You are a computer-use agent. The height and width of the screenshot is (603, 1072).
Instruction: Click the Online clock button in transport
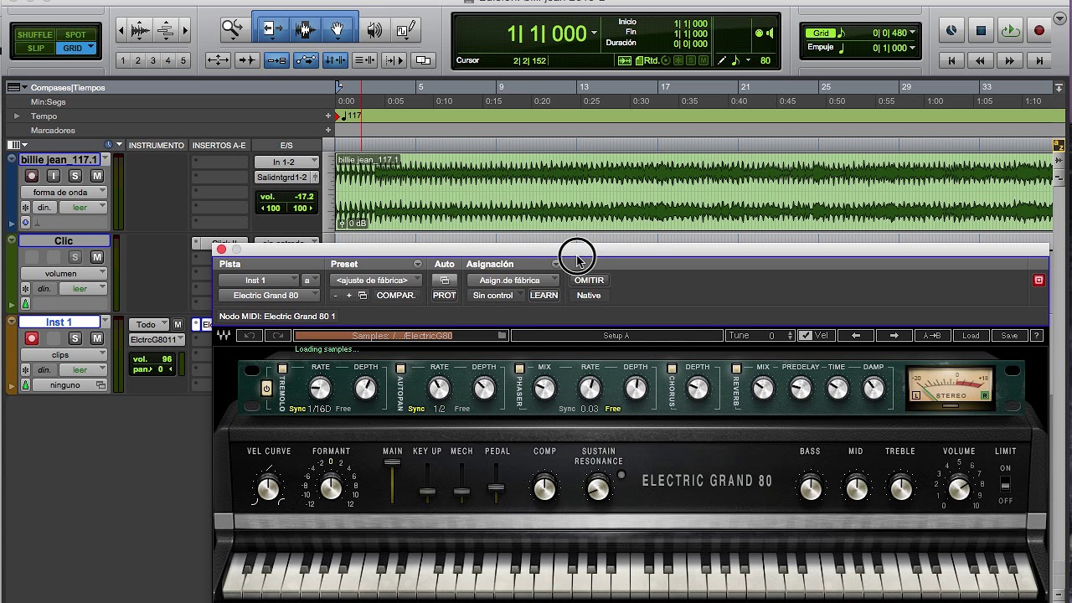951,31
